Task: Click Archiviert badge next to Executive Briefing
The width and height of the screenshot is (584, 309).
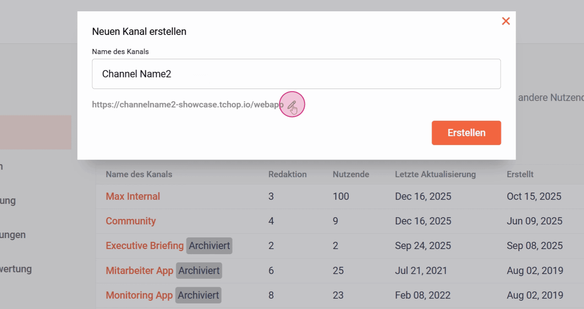Action: tap(209, 246)
